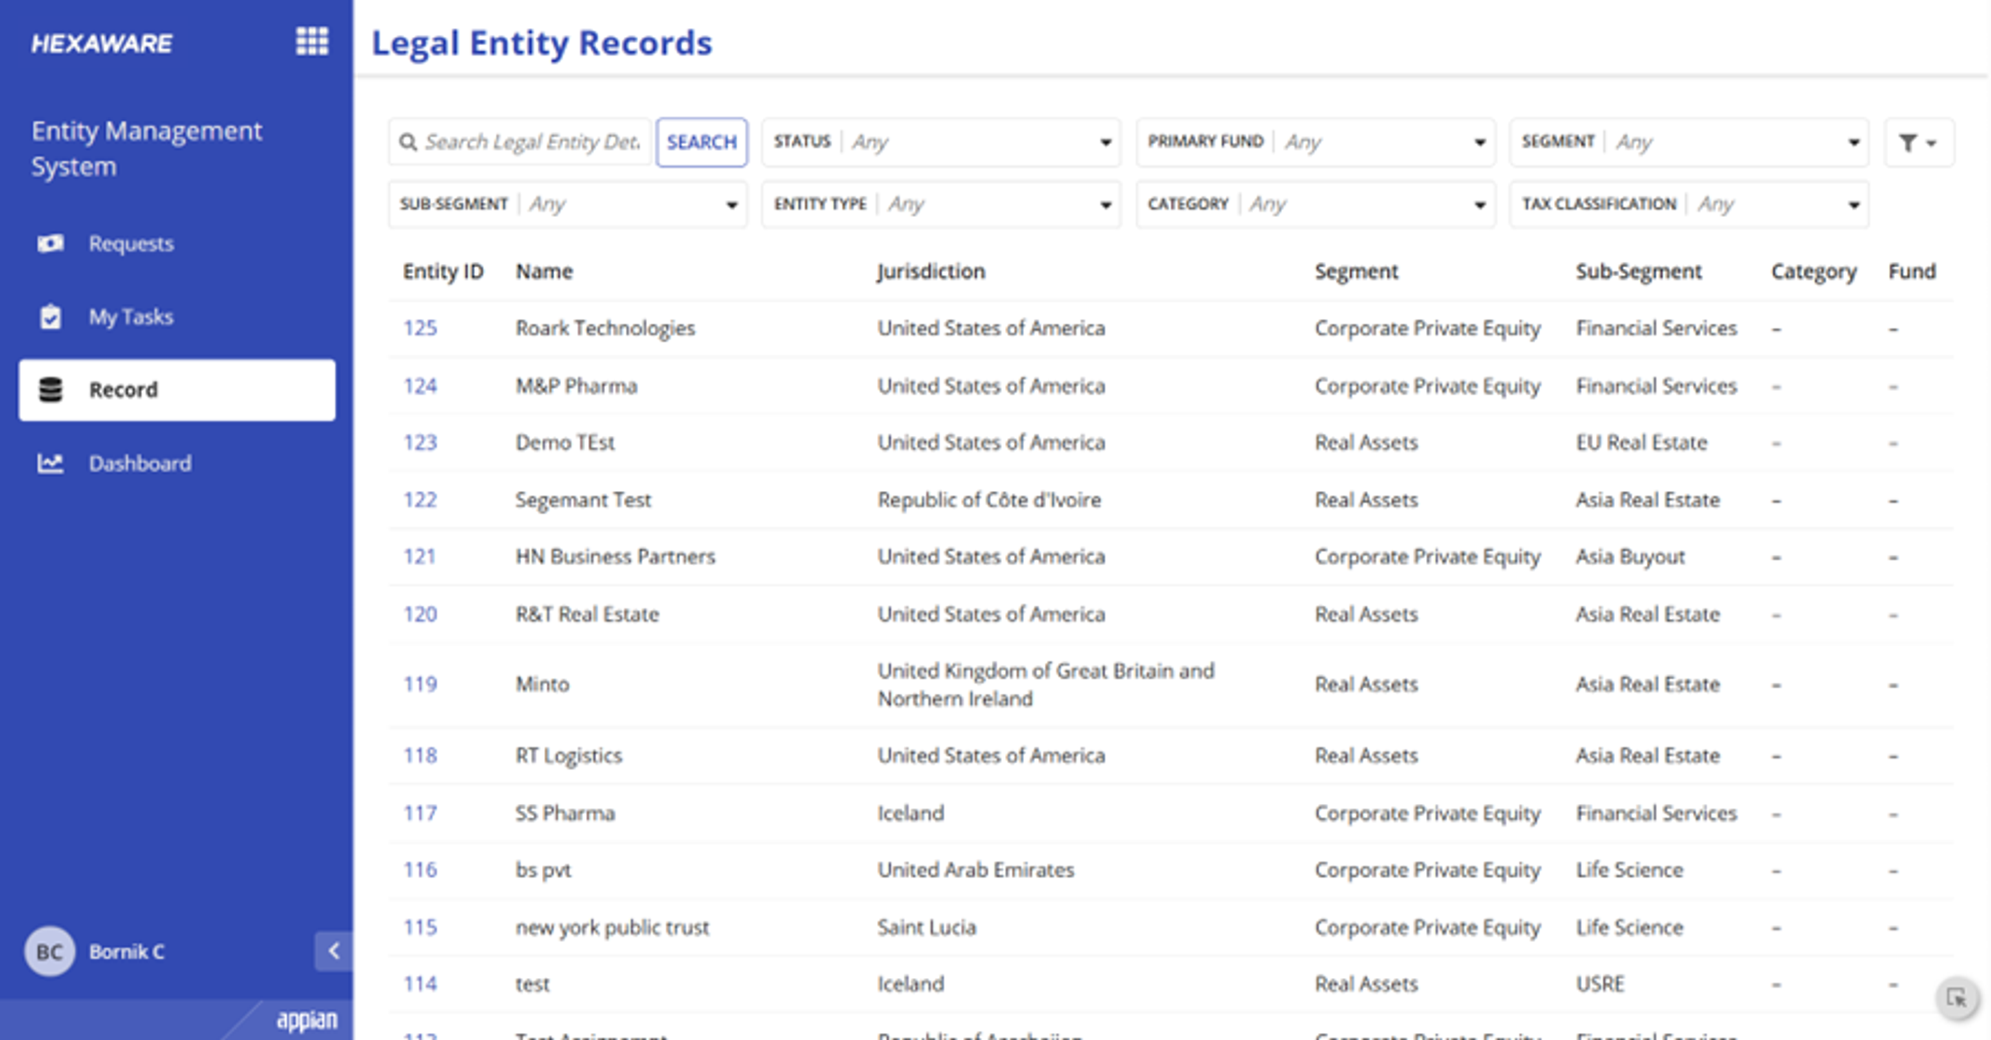This screenshot has width=1991, height=1040.
Task: Open entity ID 125 link
Action: click(x=419, y=329)
